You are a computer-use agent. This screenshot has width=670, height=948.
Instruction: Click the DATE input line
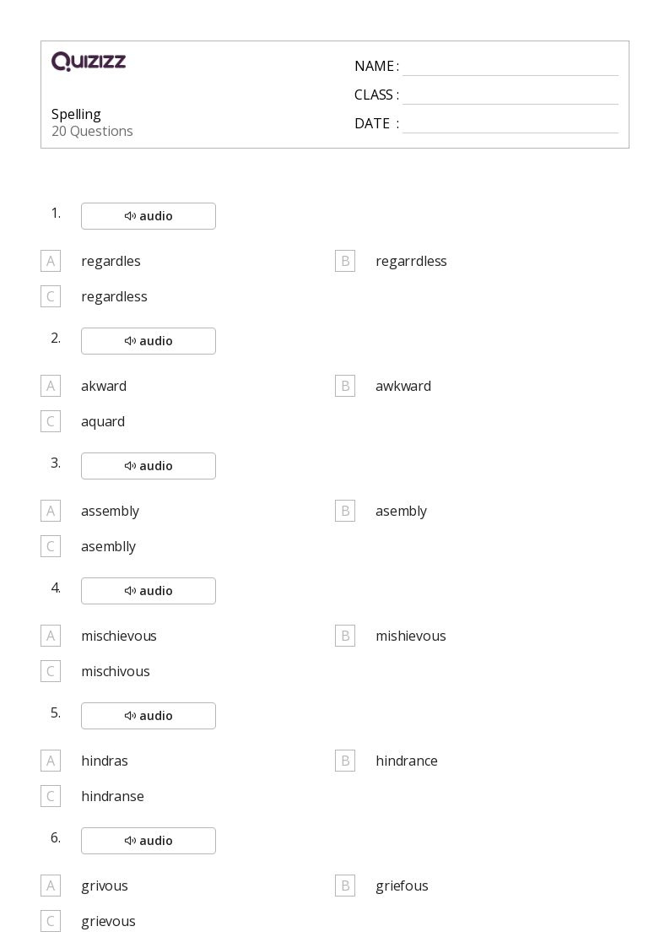click(510, 124)
